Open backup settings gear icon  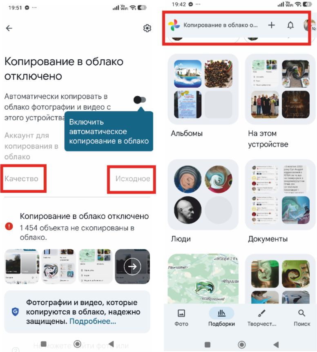pos(147,28)
